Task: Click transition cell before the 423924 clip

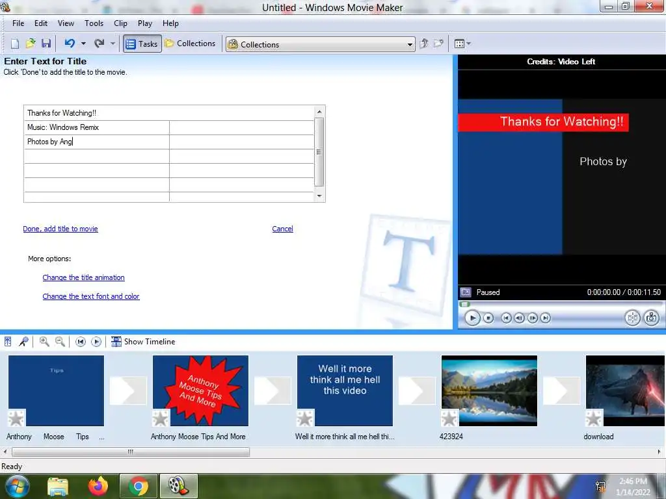Action: (x=417, y=390)
